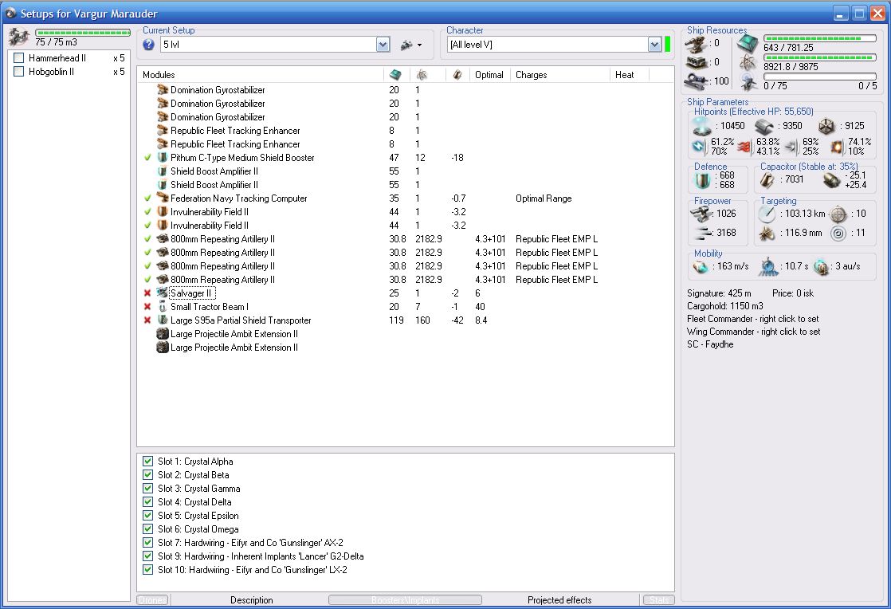Viewport: 891px width, 609px height.
Task: Click the Vargur ship icon at top left
Action: tap(18, 37)
